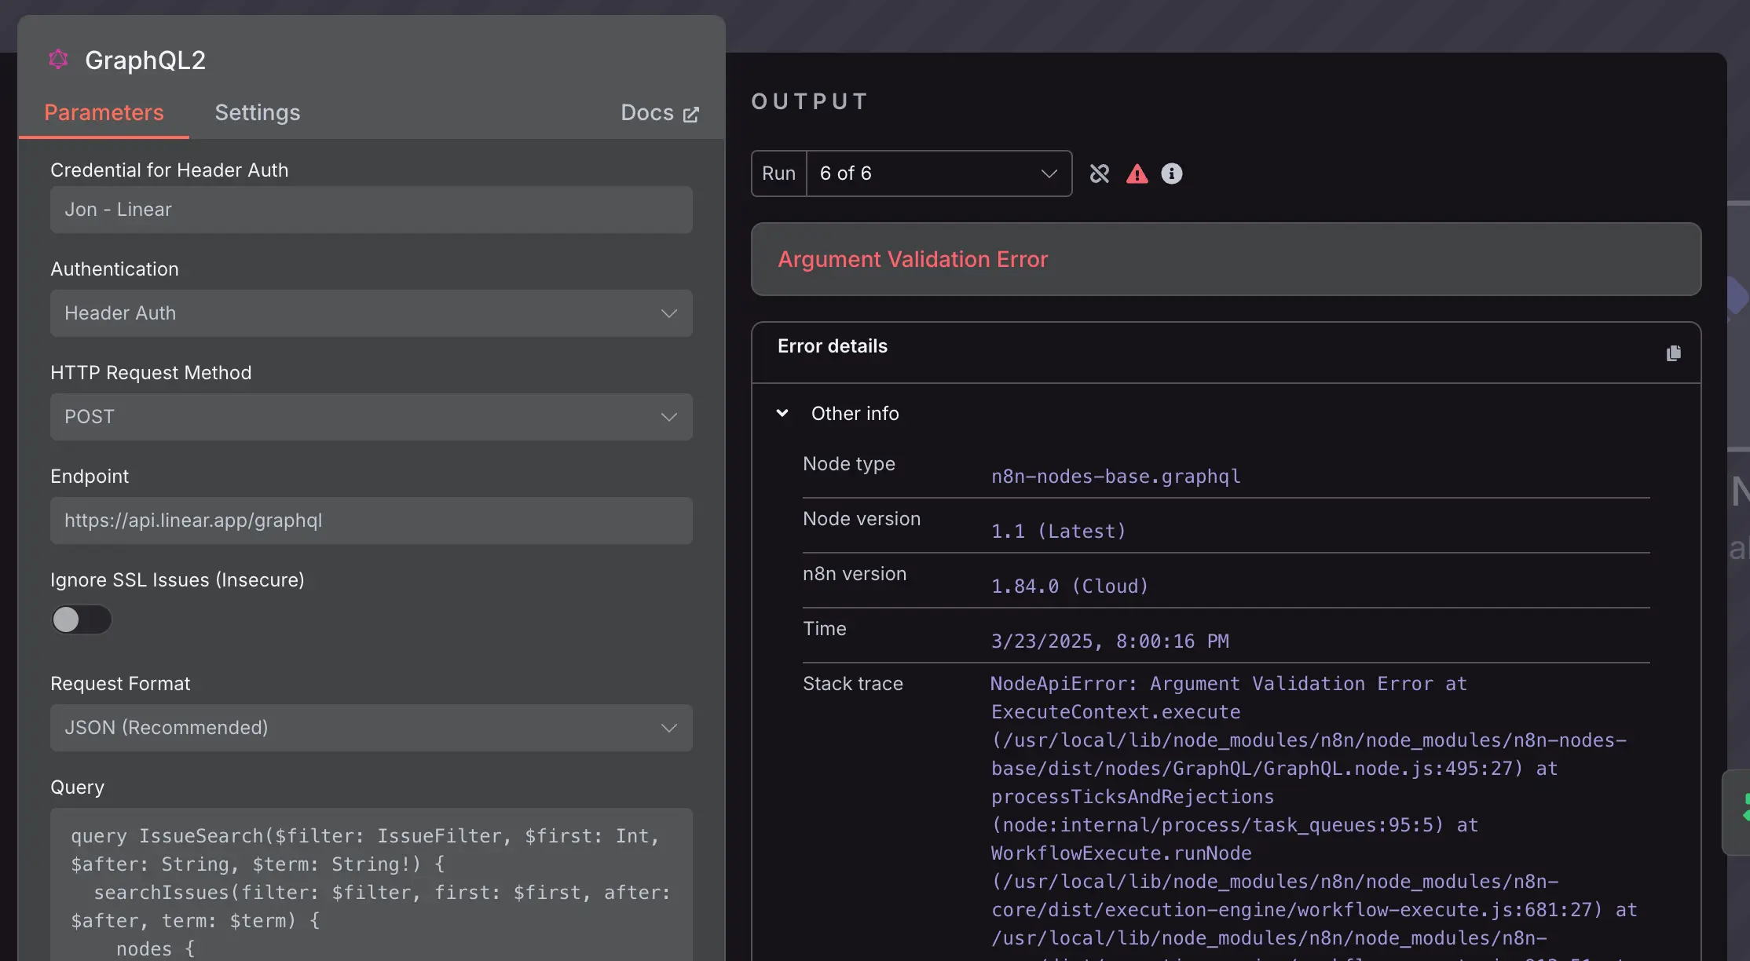Copy error details with the clipboard icon
Screen dimensions: 1750x961
point(1673,353)
